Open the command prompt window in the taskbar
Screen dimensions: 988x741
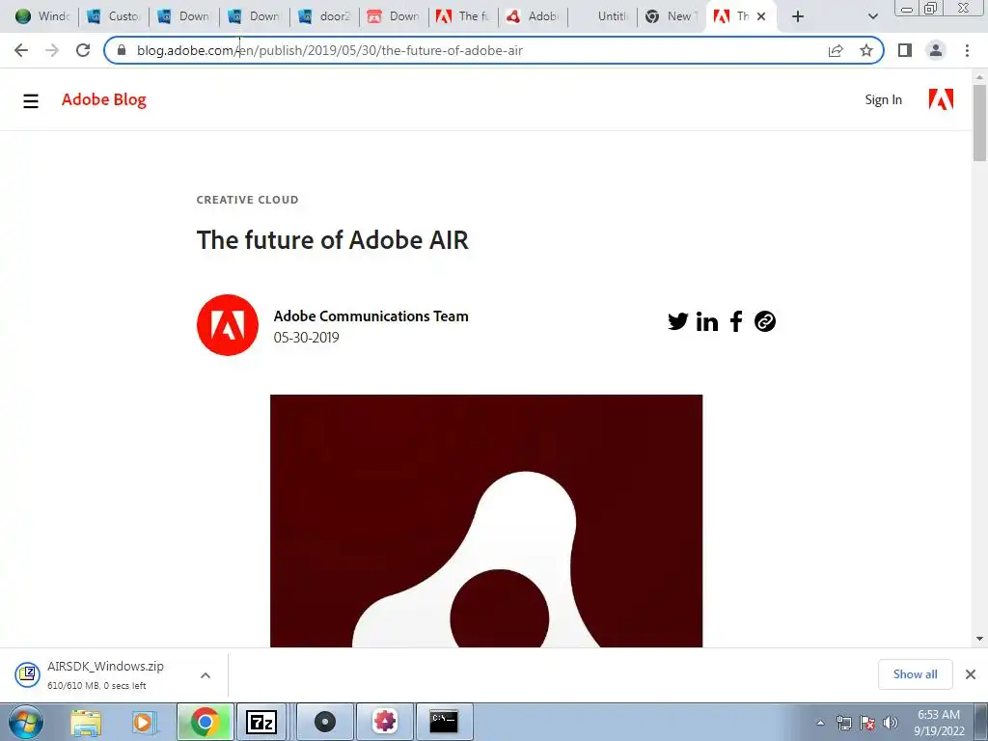pyautogui.click(x=444, y=722)
